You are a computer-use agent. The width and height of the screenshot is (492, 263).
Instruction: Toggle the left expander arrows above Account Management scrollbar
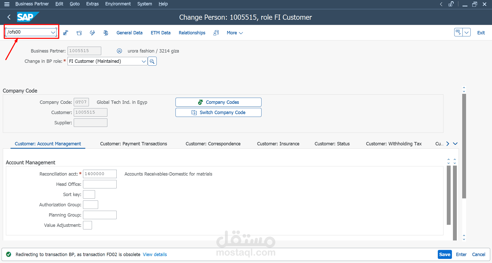[449, 161]
